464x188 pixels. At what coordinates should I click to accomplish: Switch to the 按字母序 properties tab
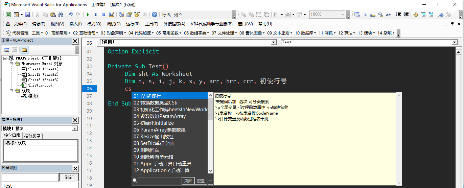click(x=12, y=136)
